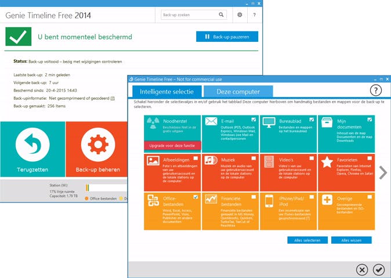Image resolution: width=391 pixels, height=278 pixels.
Task: Click the settings gear in Genie Timeline window
Action: pyautogui.click(x=240, y=15)
